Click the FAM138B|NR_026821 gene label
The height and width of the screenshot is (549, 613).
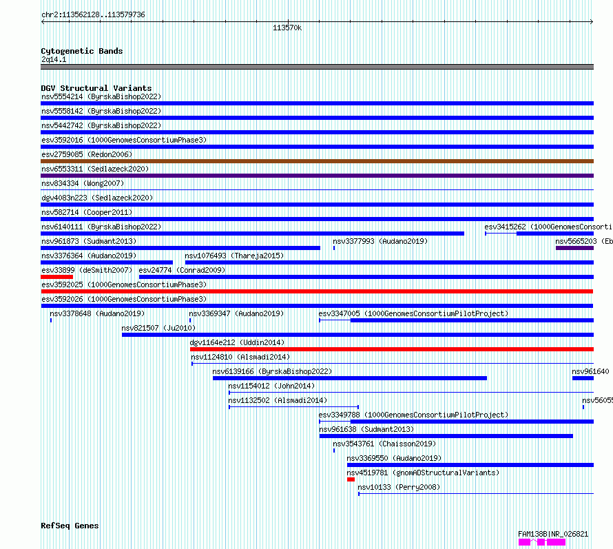(x=553, y=534)
